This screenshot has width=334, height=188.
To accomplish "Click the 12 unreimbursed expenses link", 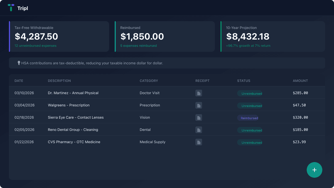I will (x=35, y=46).
